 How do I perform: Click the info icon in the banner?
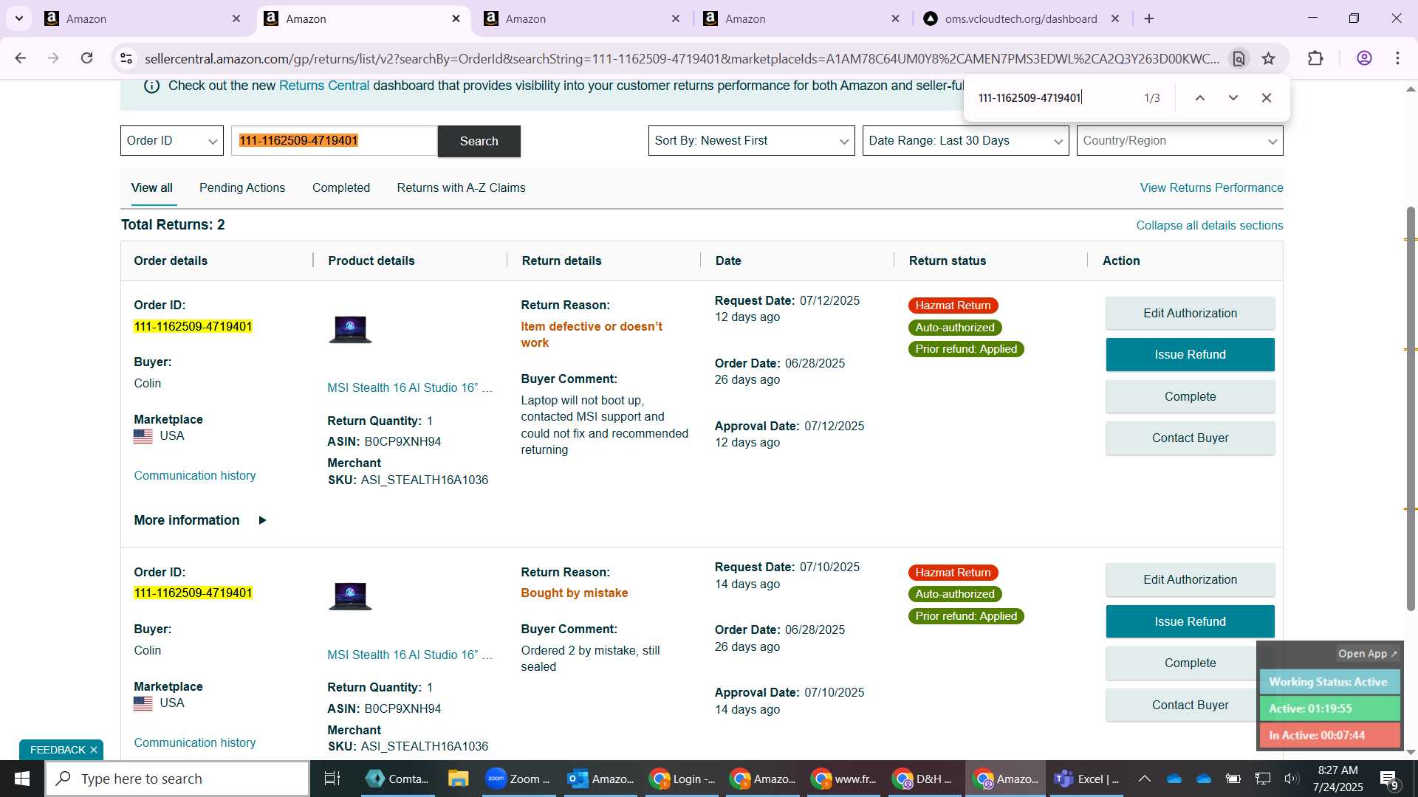[x=151, y=86]
